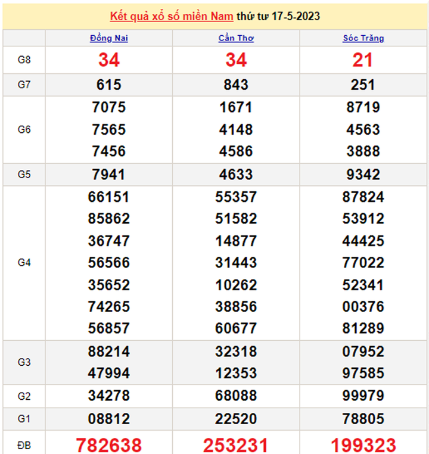Select the Cần Thơ special prize 253231
The width and height of the screenshot is (429, 454).
pyautogui.click(x=236, y=444)
